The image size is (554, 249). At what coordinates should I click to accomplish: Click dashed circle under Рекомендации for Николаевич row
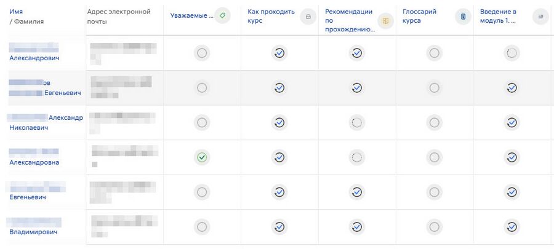(x=357, y=122)
